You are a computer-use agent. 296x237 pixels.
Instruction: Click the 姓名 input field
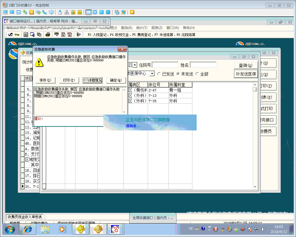[203, 65]
